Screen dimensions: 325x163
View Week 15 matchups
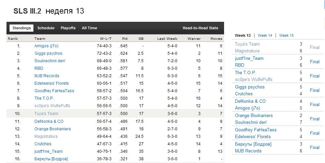(x=286, y=35)
